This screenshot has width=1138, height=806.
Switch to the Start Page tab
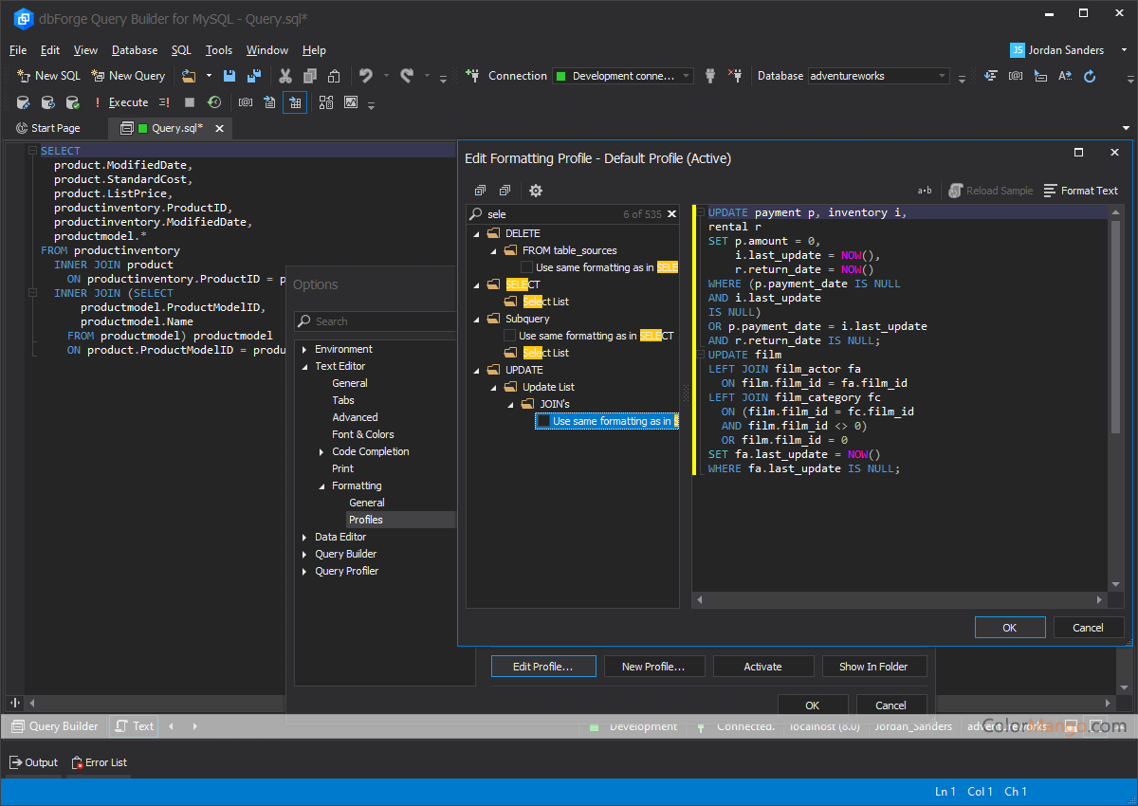[48, 128]
